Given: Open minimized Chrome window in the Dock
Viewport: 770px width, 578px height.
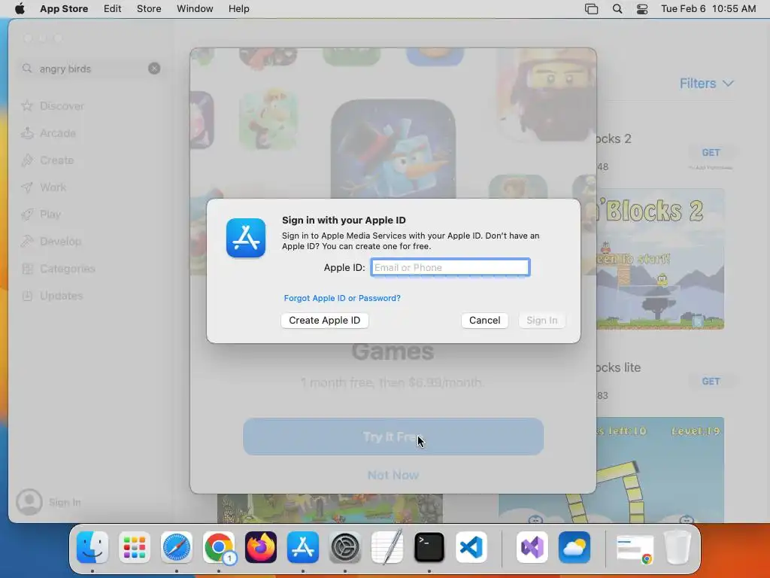Looking at the screenshot, I should tap(635, 549).
